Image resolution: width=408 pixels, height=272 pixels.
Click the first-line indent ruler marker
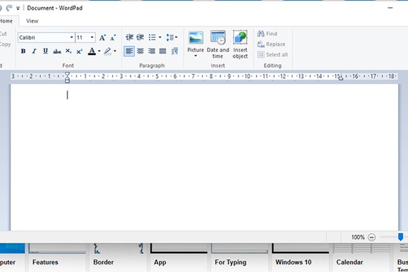[x=67, y=74]
